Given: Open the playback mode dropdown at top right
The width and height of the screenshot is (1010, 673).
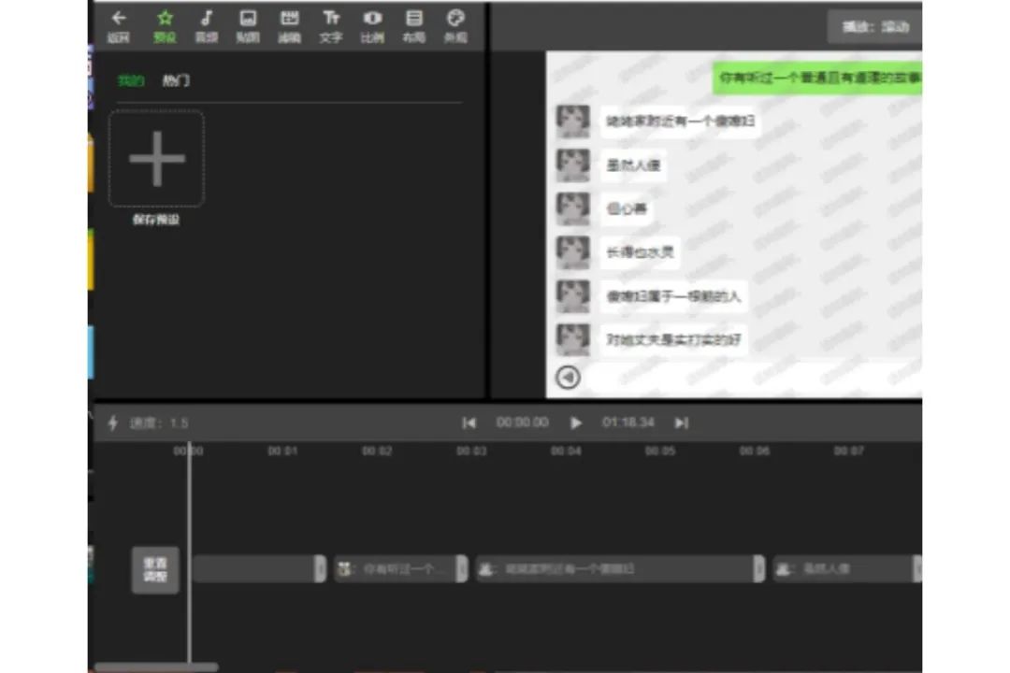Looking at the screenshot, I should [x=874, y=27].
